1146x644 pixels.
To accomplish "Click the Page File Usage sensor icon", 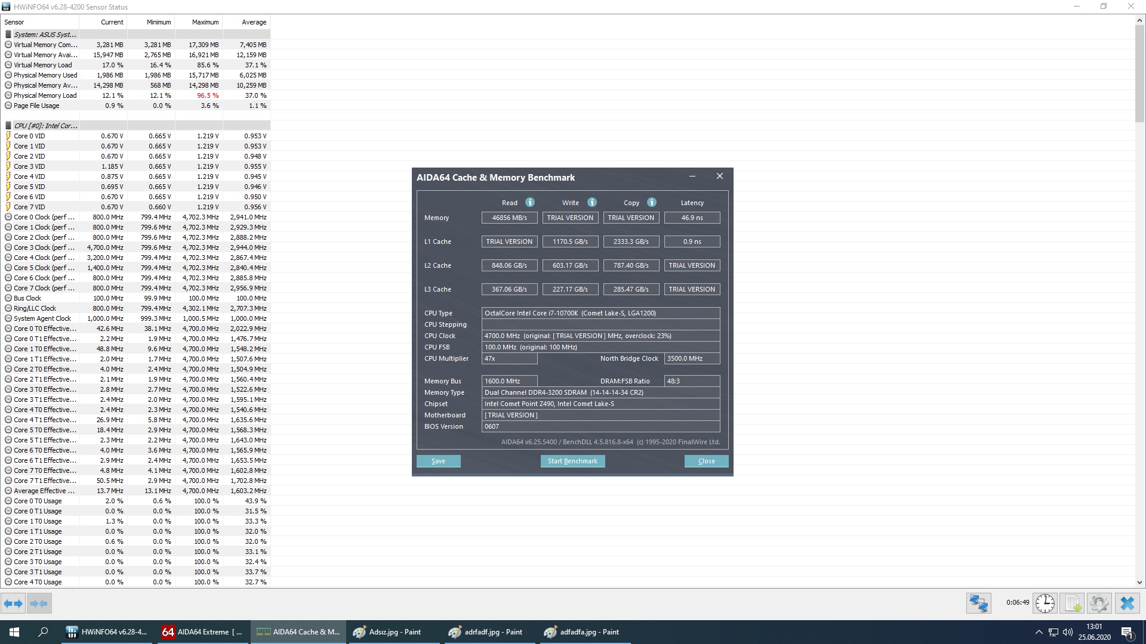I will (x=8, y=106).
